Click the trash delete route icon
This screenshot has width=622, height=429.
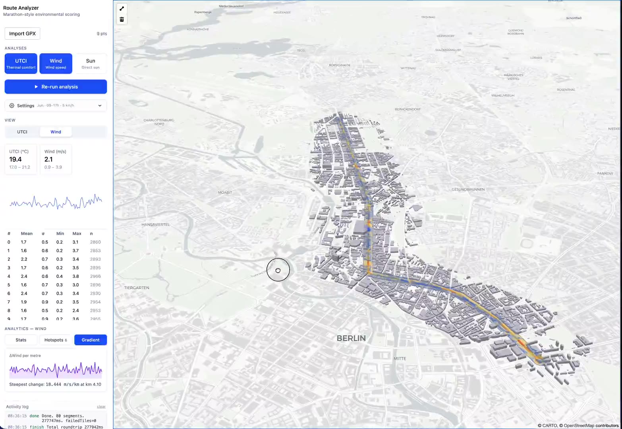122,19
